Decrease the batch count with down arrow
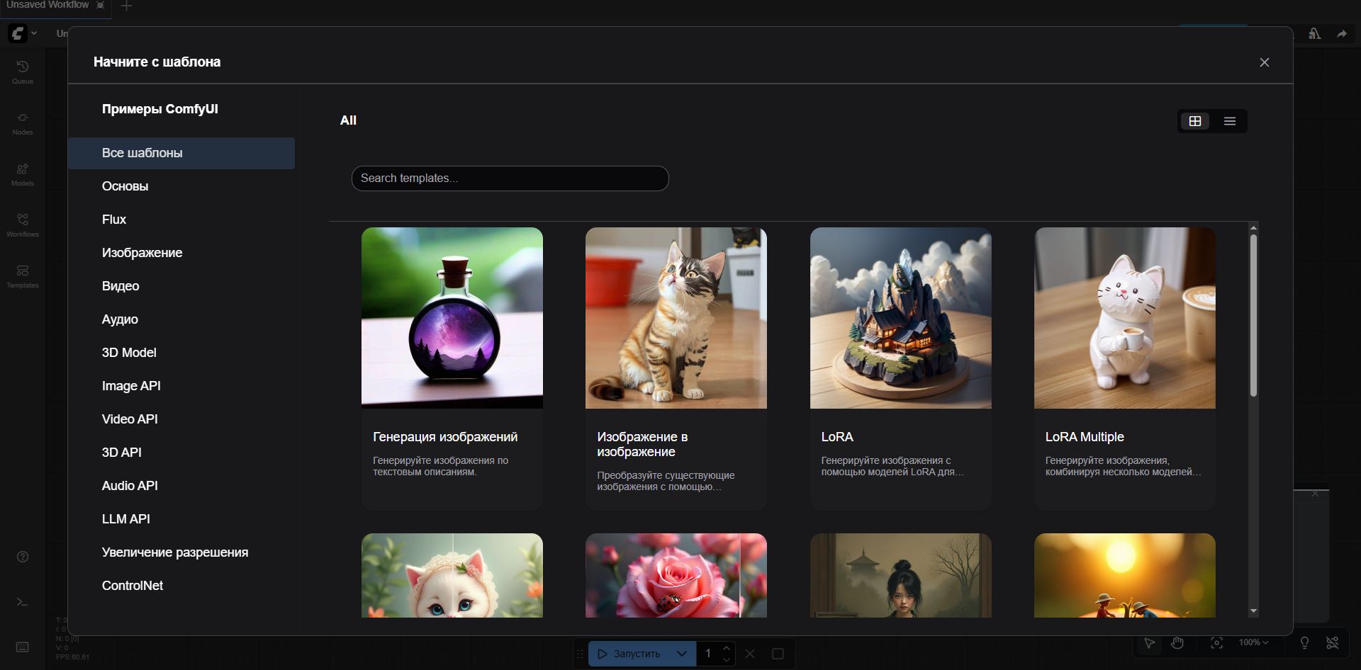The width and height of the screenshot is (1361, 670). pyautogui.click(x=727, y=659)
